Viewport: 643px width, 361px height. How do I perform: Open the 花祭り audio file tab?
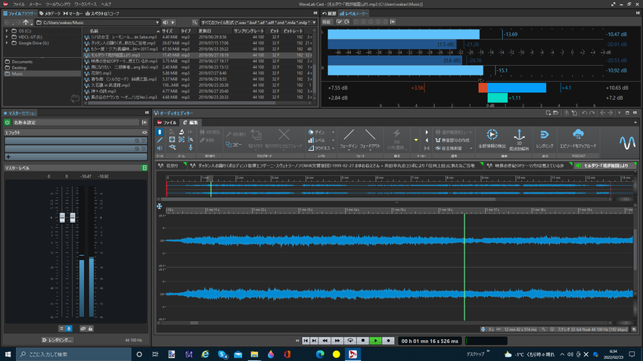coord(171,165)
